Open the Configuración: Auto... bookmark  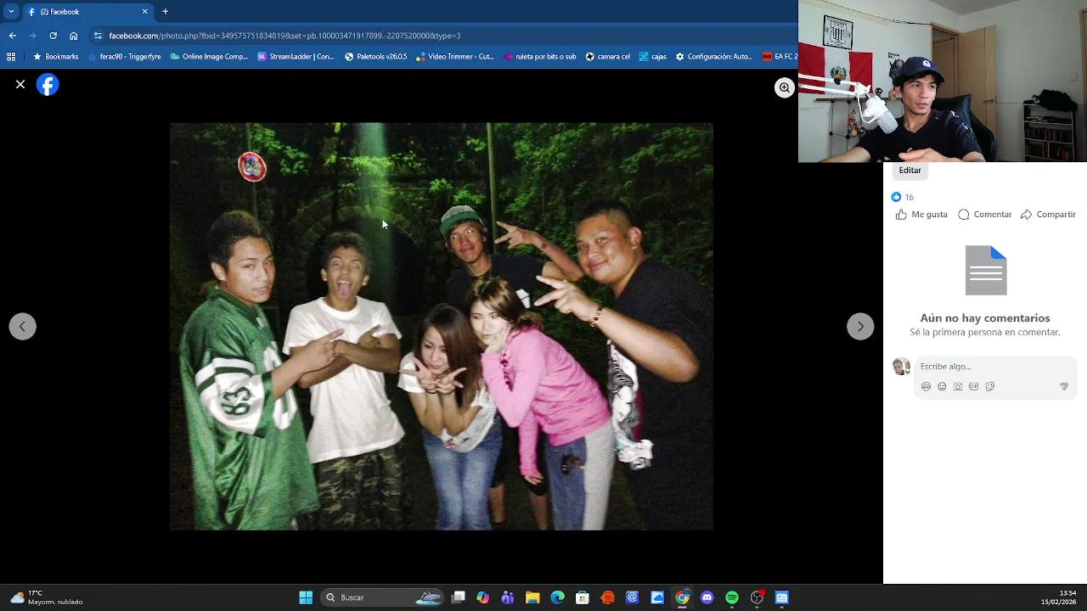(x=713, y=57)
